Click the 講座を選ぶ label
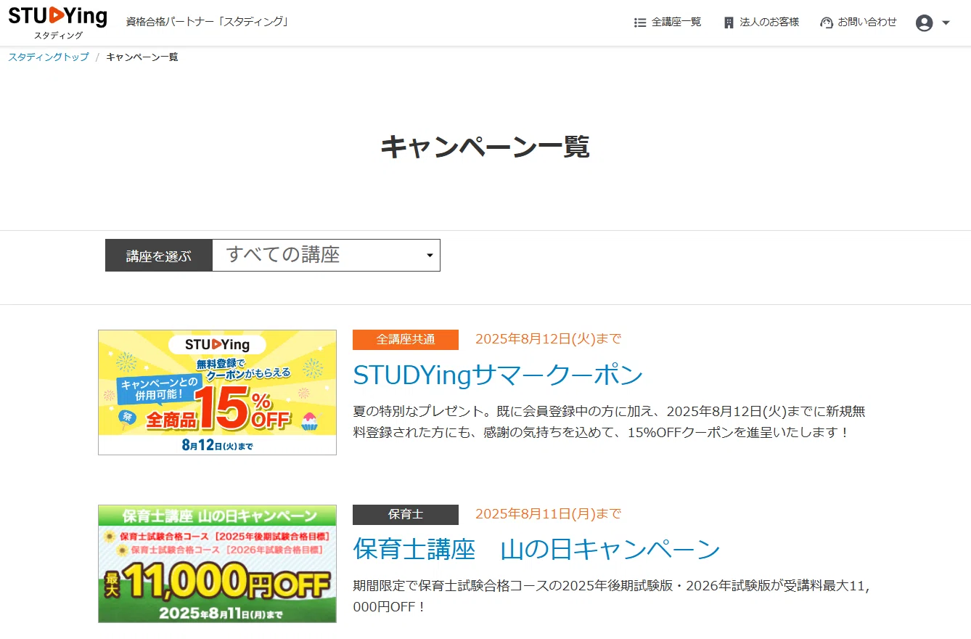Screen dimensions: 971x639 pos(159,256)
